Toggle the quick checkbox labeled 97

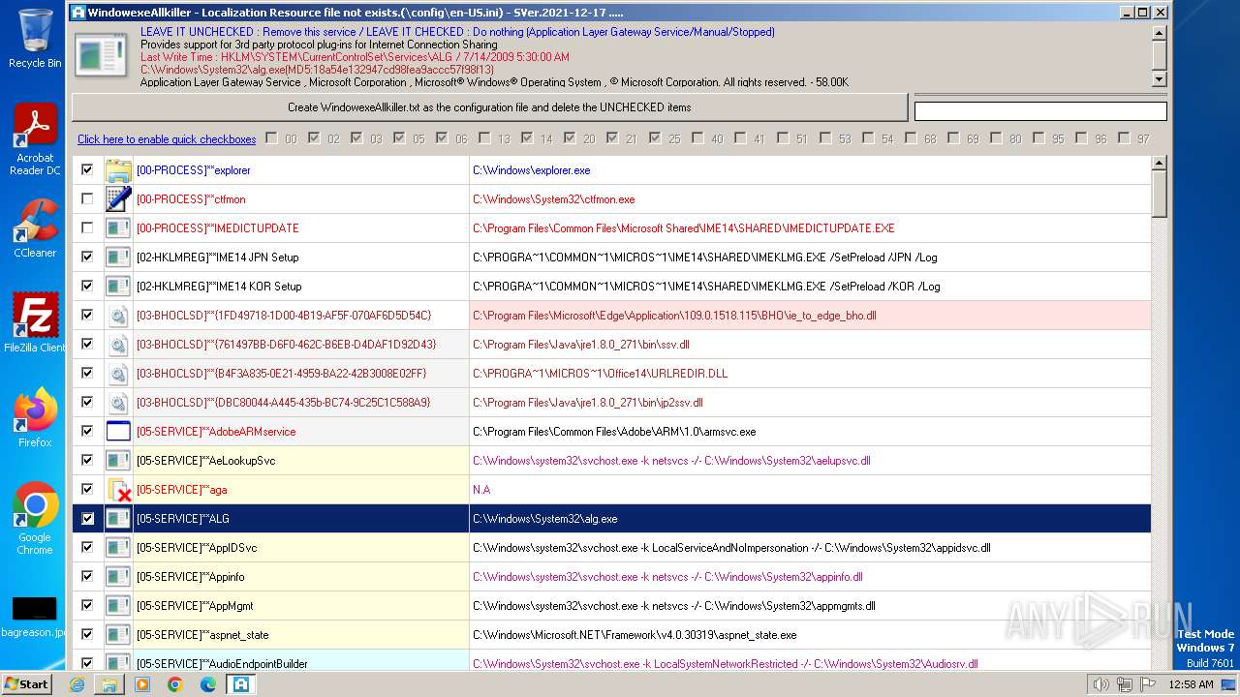pyautogui.click(x=1124, y=138)
